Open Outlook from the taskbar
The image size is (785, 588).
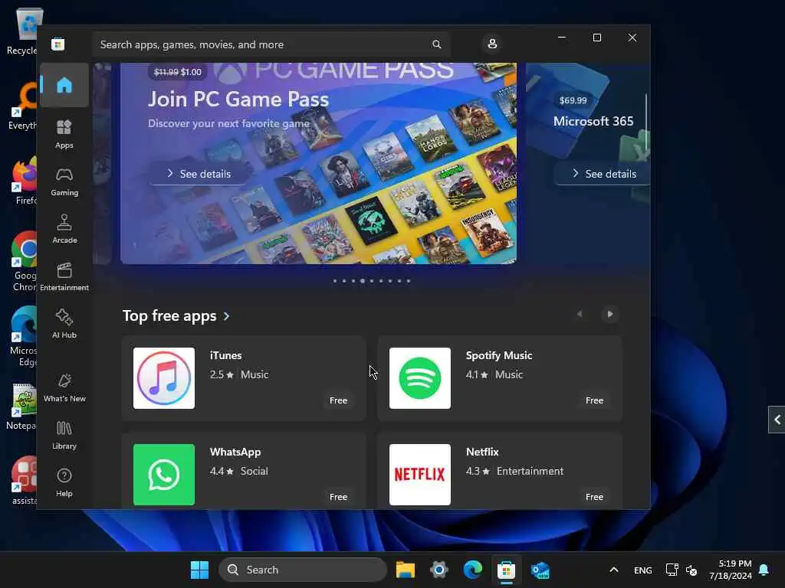(x=540, y=570)
